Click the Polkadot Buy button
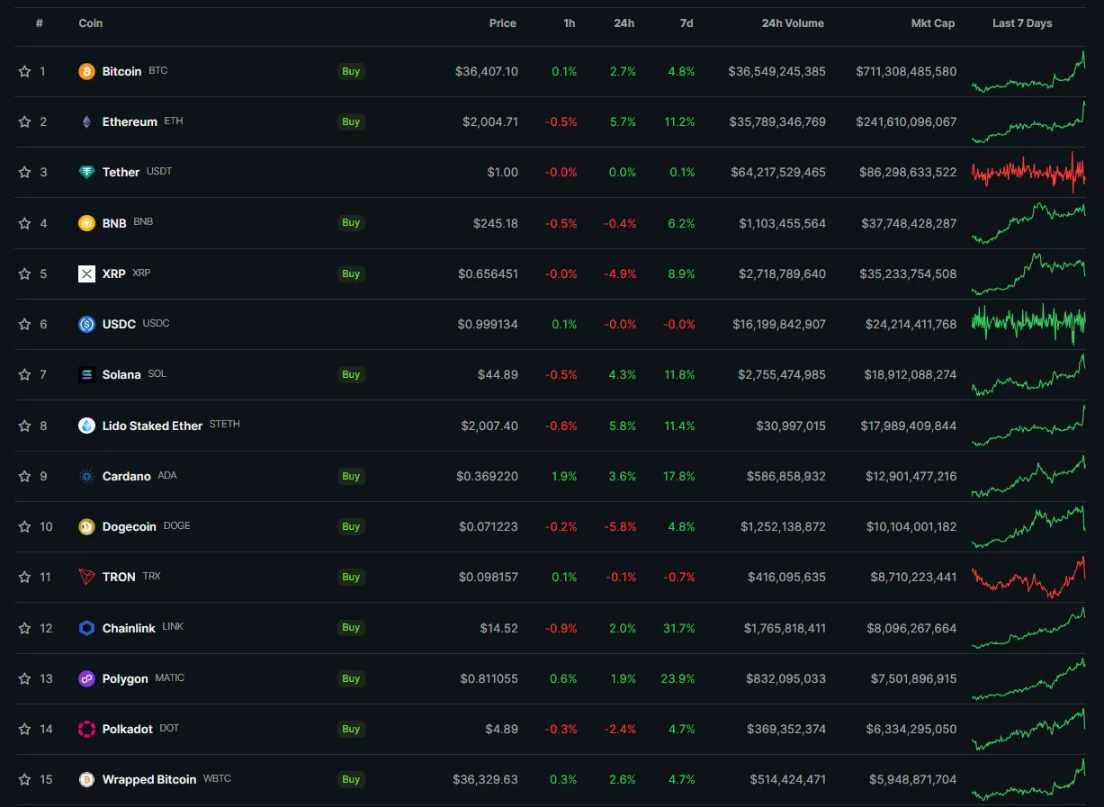The width and height of the screenshot is (1104, 807). point(351,729)
